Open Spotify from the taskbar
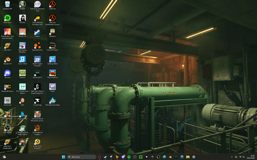The image size is (257, 160). (x=129, y=157)
